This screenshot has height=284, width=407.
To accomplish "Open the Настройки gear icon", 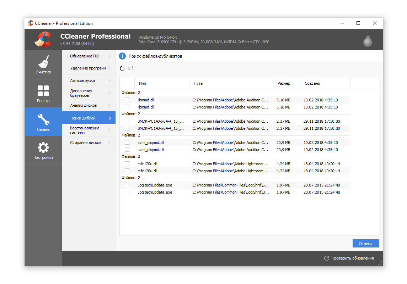I will (43, 147).
